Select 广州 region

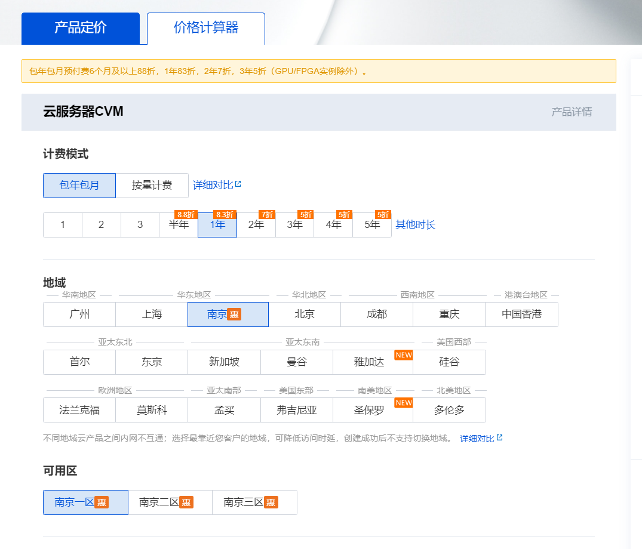79,314
